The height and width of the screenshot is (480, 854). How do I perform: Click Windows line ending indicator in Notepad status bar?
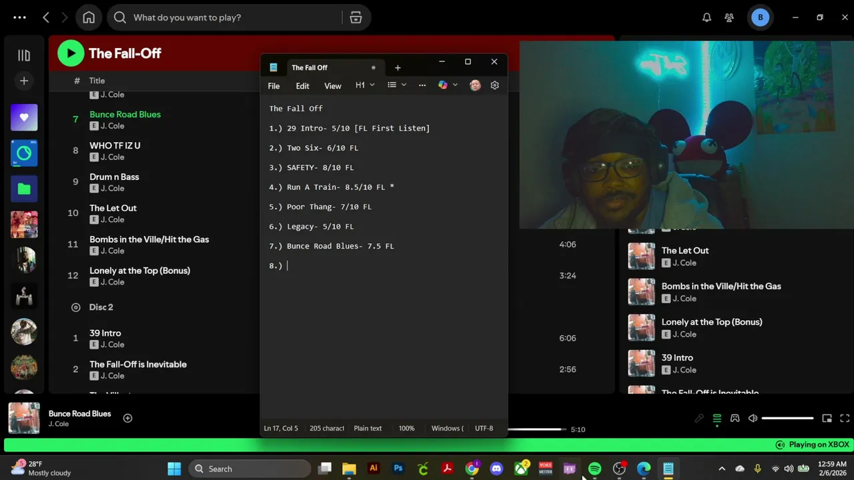click(x=447, y=428)
